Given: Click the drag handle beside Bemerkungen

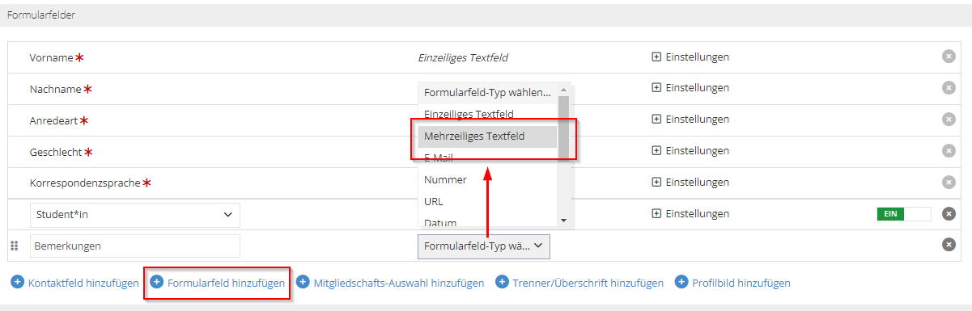Looking at the screenshot, I should click(14, 246).
